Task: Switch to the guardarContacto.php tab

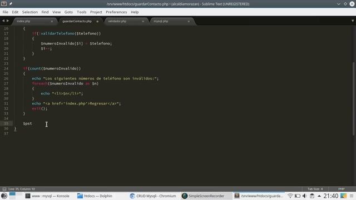Action: pyautogui.click(x=77, y=21)
